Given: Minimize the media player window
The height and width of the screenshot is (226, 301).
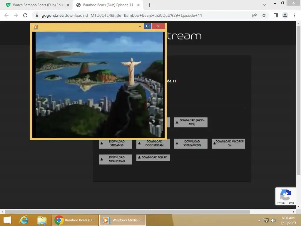Looking at the screenshot, I should [140, 26].
